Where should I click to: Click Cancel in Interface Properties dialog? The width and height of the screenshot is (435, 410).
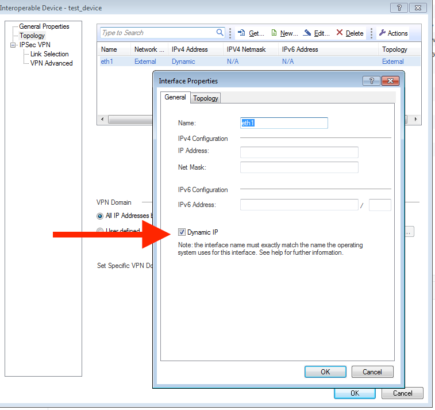[372, 371]
